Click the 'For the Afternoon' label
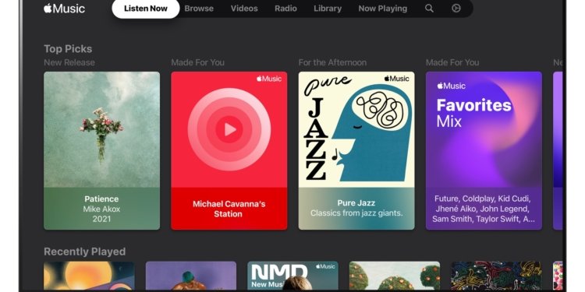The image size is (585, 292). [x=332, y=62]
